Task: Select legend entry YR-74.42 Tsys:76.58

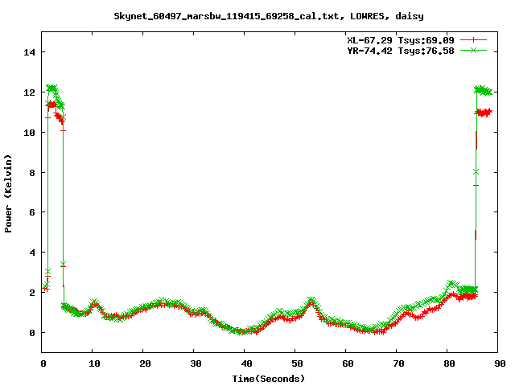Action: point(401,51)
